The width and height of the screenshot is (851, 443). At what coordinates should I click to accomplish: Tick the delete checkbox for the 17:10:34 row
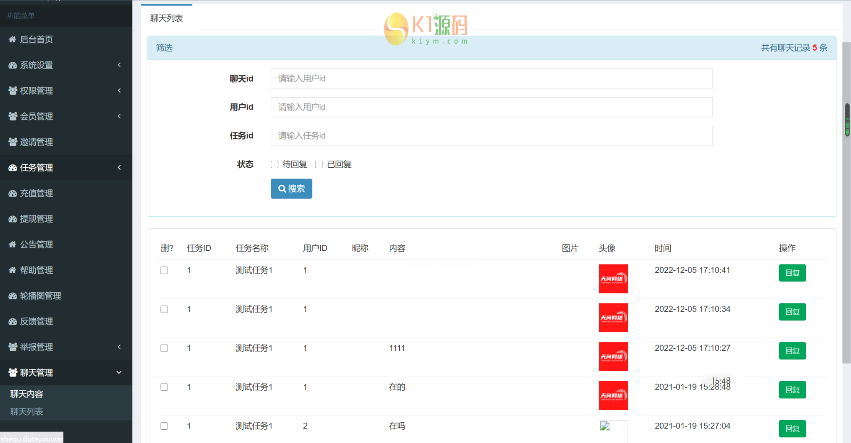coord(164,309)
